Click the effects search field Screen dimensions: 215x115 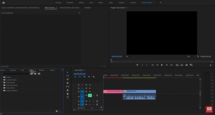point(15,74)
